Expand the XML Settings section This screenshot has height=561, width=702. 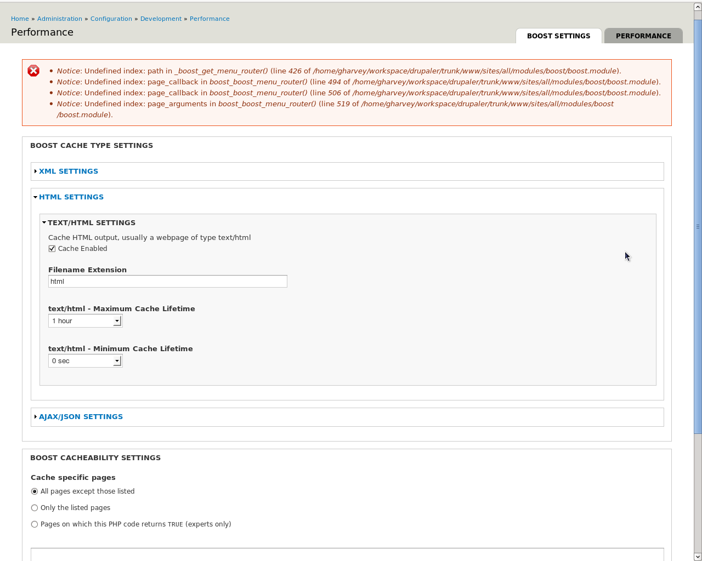[x=68, y=171]
